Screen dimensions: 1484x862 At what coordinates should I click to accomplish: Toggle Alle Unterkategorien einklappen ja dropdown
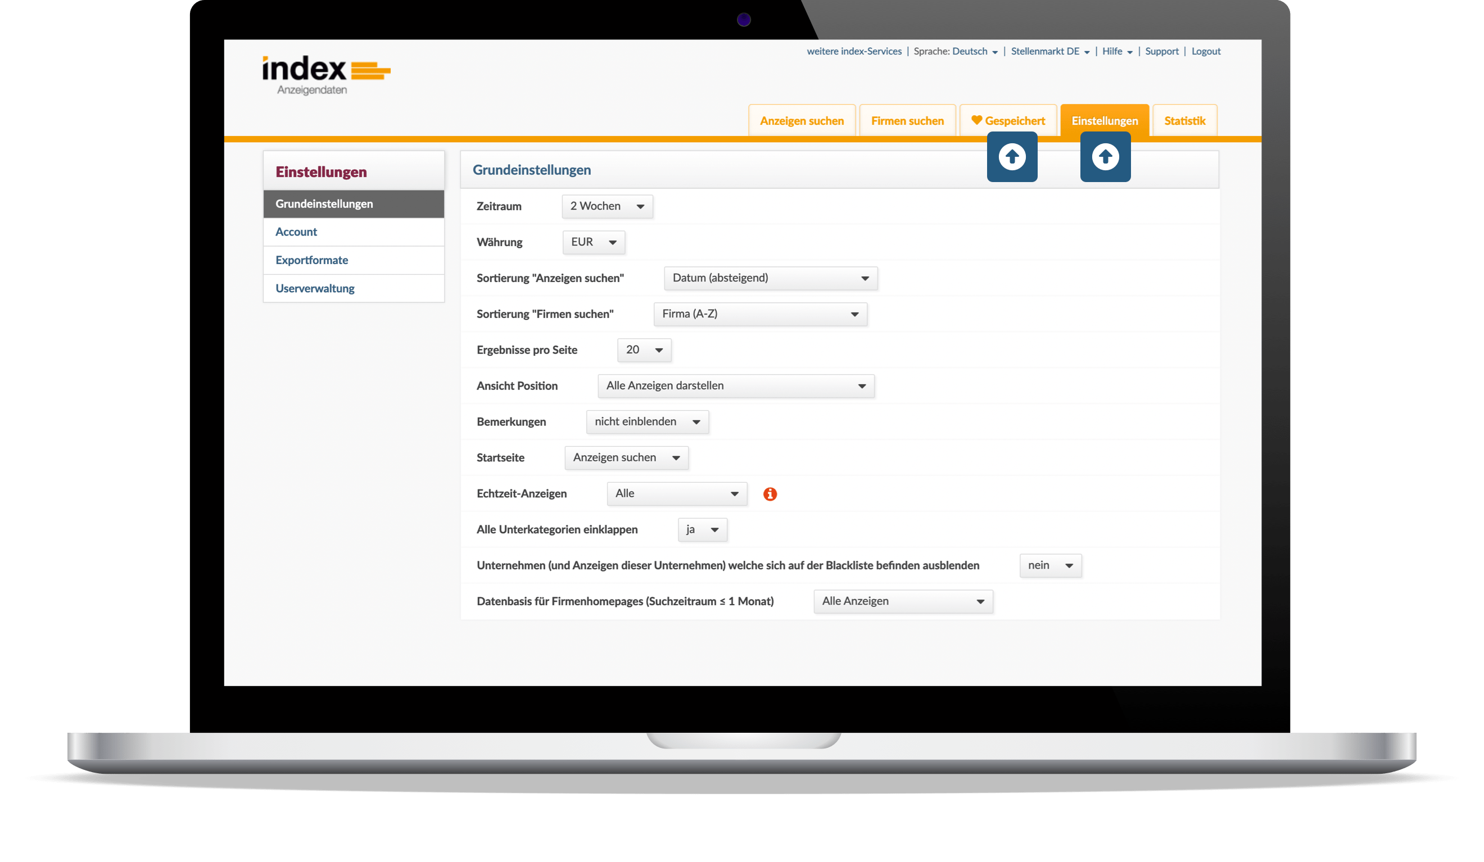[702, 529]
